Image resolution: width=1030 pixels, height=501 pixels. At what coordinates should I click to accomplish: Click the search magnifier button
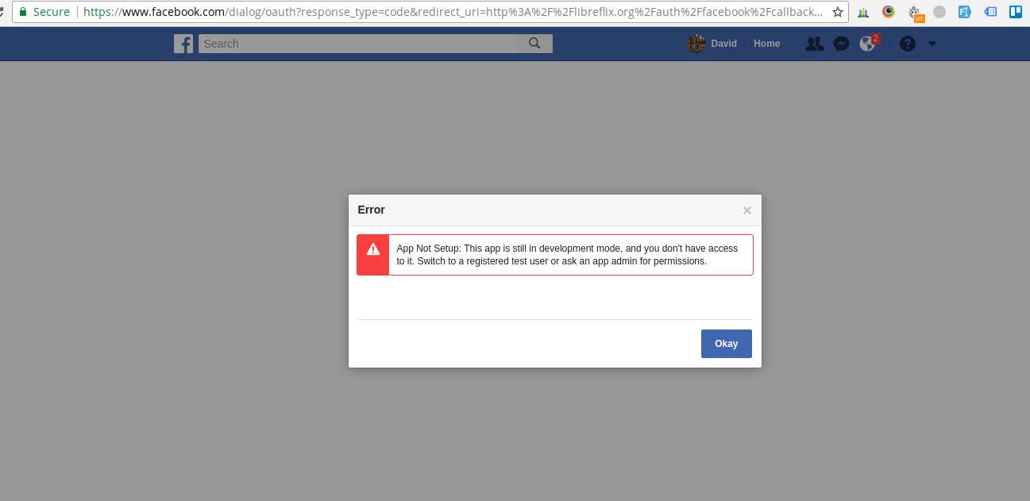[534, 44]
